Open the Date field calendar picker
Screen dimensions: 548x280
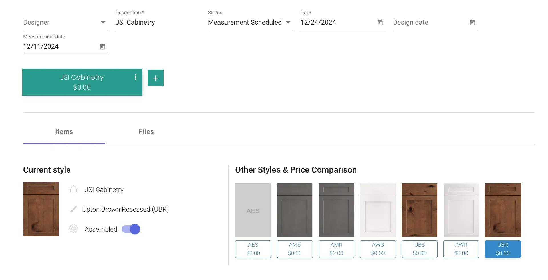[380, 22]
